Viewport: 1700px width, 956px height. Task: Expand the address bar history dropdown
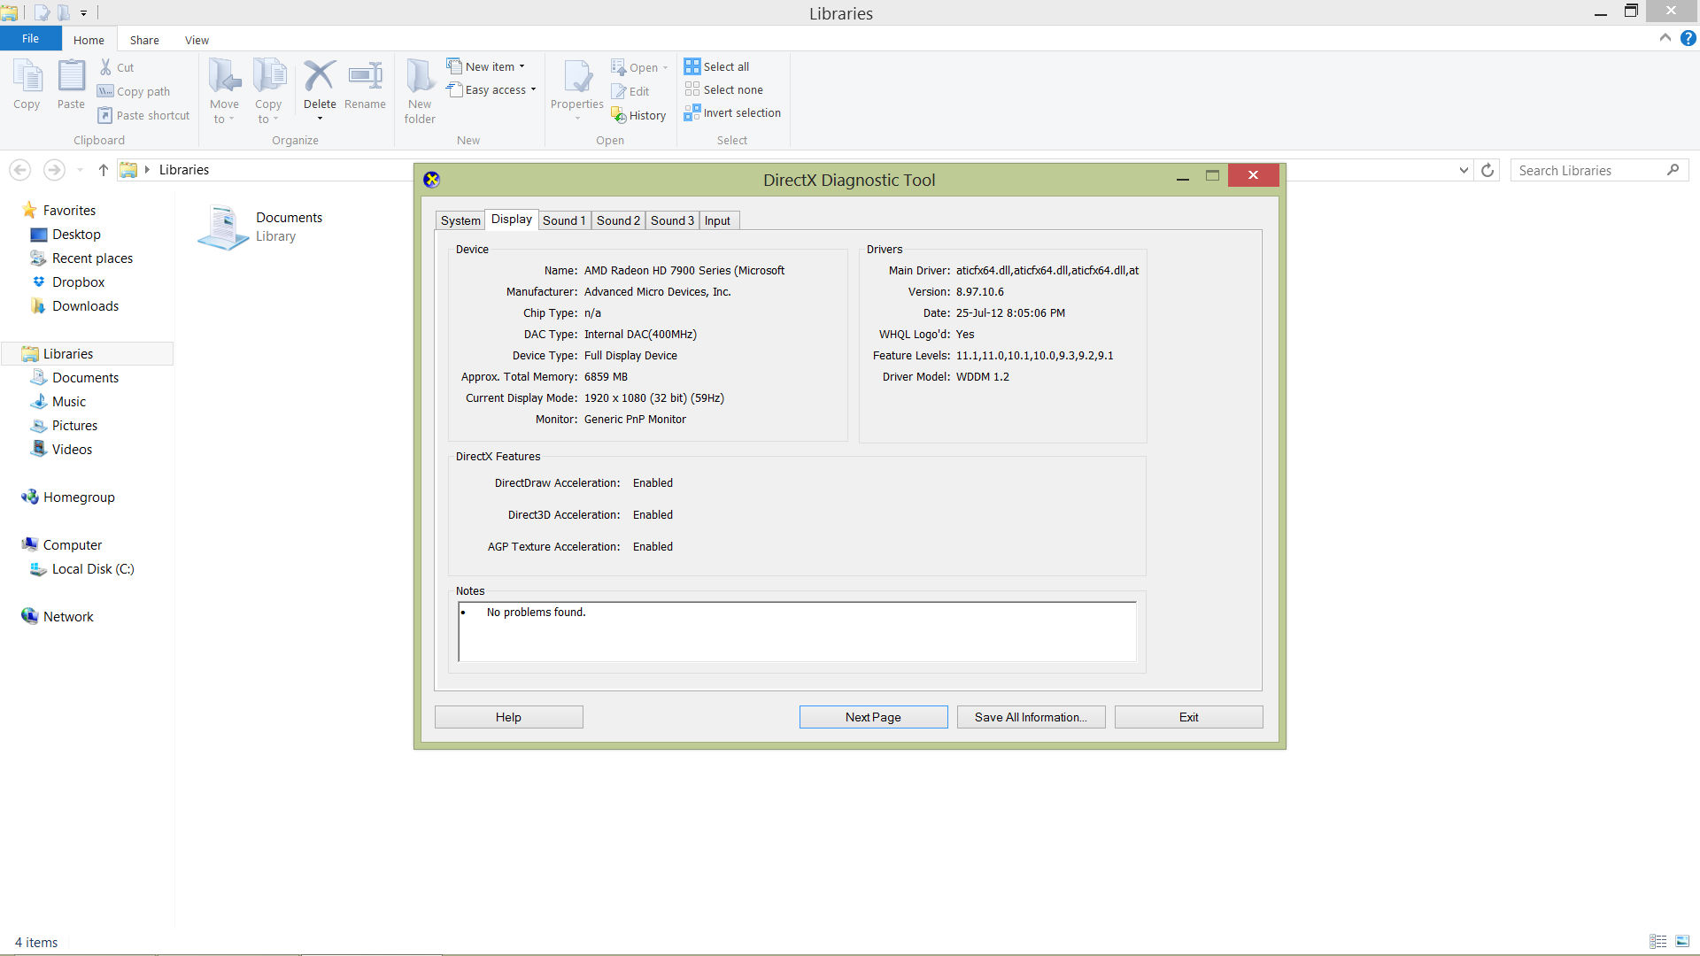point(1464,170)
